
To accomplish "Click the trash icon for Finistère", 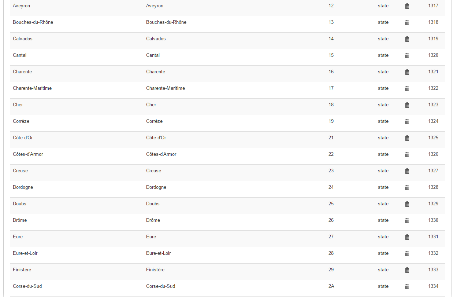I will (407, 270).
